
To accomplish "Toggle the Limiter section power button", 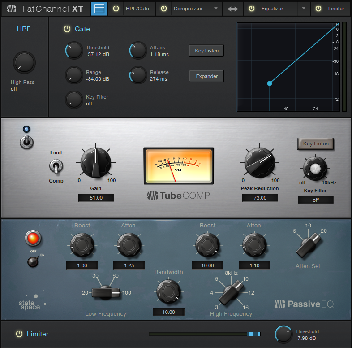I will point(19,334).
